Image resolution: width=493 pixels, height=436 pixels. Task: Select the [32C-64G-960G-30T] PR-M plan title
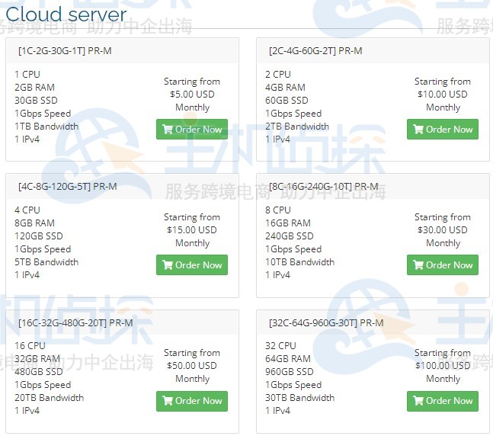tap(326, 322)
